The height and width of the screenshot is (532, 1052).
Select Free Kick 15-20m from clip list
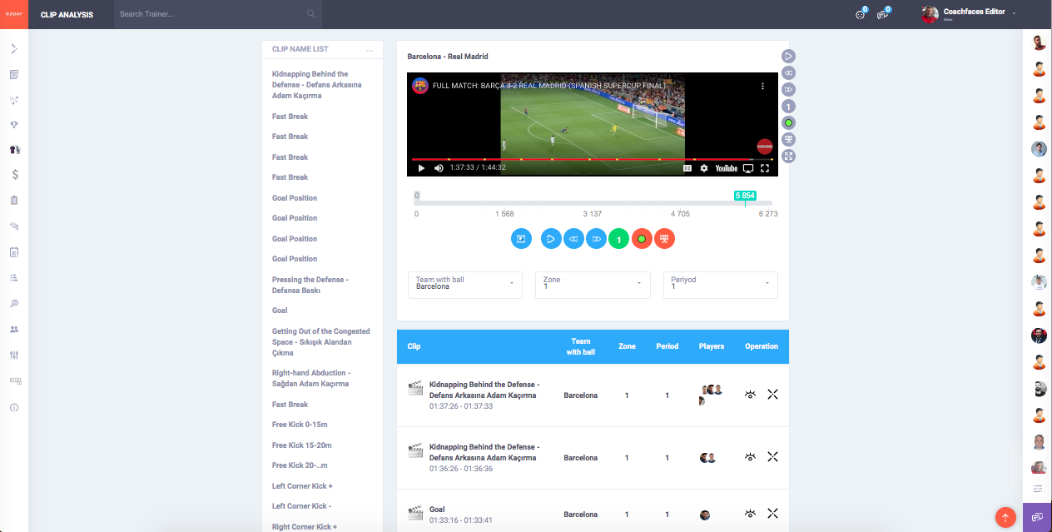[301, 445]
